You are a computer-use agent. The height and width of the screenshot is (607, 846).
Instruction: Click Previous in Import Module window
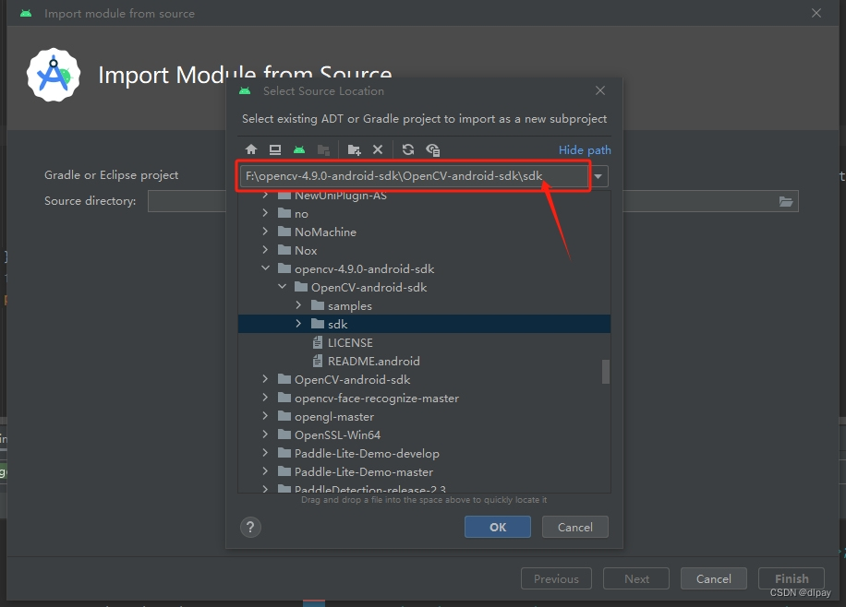(556, 578)
